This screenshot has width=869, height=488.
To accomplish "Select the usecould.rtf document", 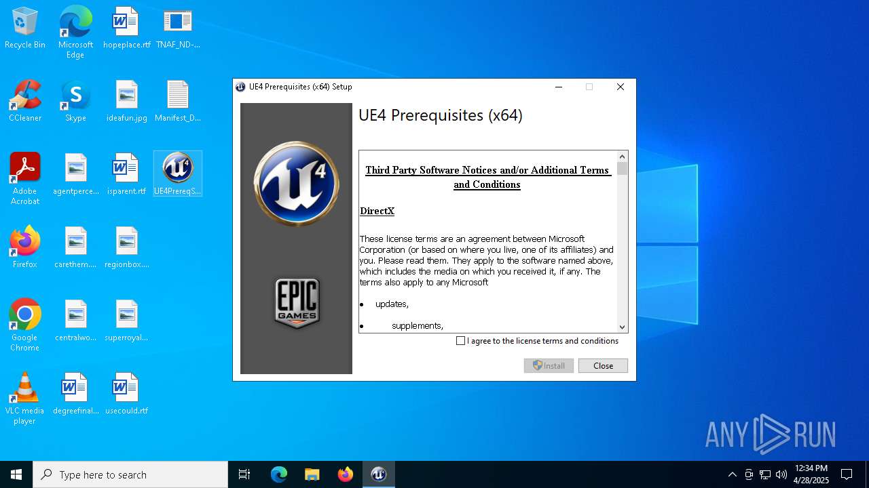I will point(126,394).
